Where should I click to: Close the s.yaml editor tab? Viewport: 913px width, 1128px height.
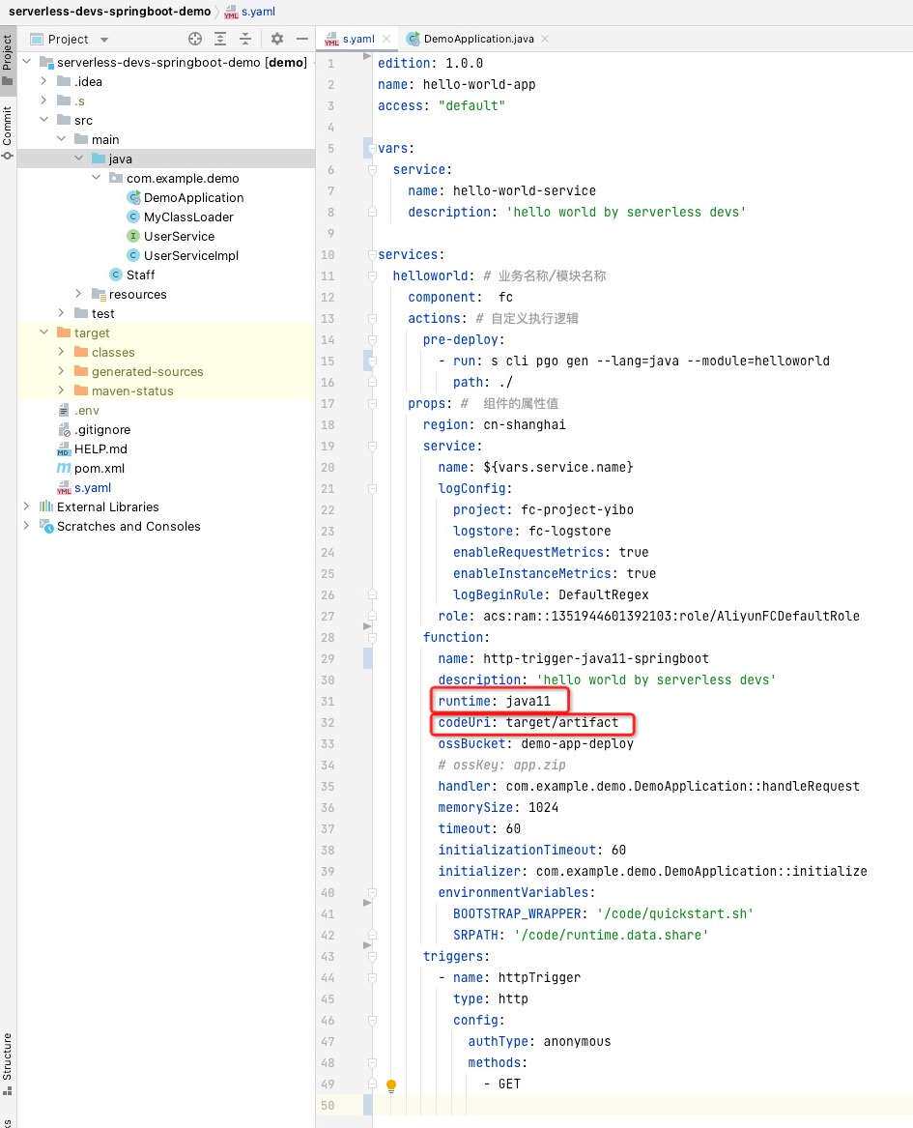coord(386,39)
